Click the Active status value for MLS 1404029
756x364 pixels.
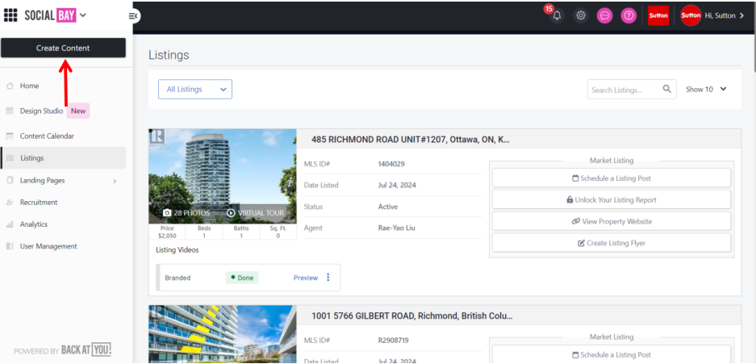[387, 207]
